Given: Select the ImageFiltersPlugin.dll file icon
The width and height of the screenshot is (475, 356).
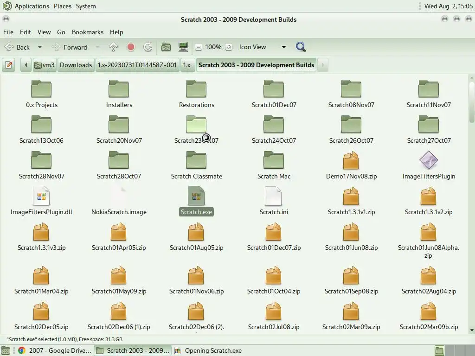Looking at the screenshot, I should point(41,196).
